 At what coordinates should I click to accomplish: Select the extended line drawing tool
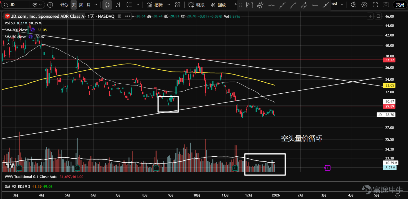282,5
